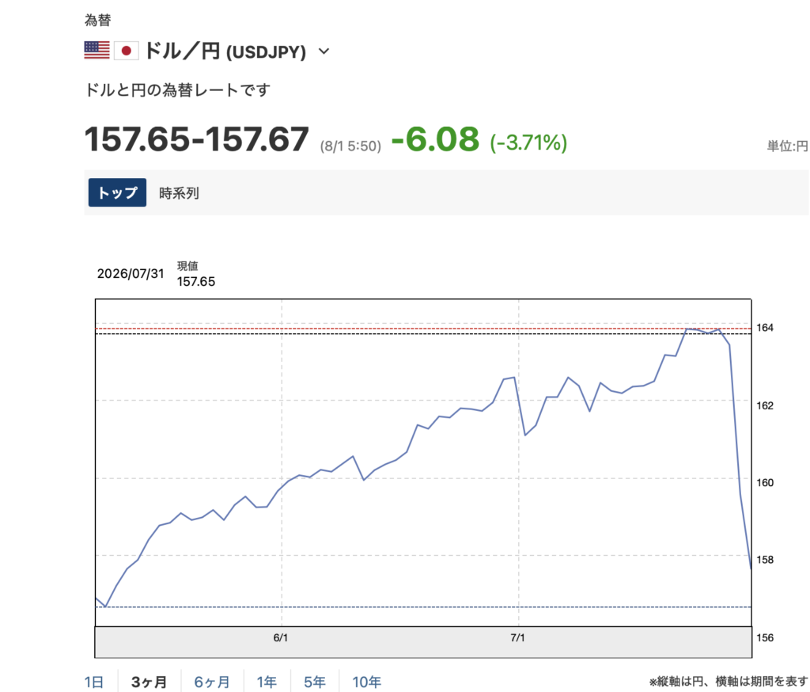Show the 1日 chart range
This screenshot has width=810, height=692.
[x=94, y=682]
